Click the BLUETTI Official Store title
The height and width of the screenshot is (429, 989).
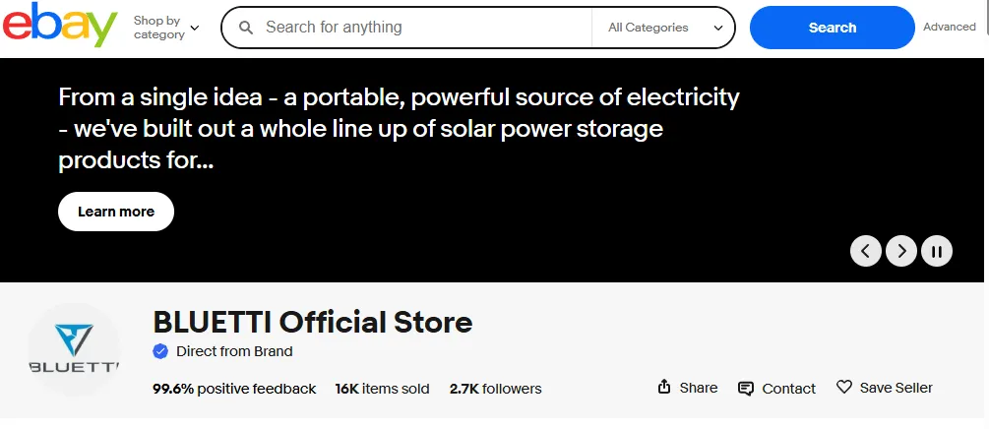click(x=313, y=322)
